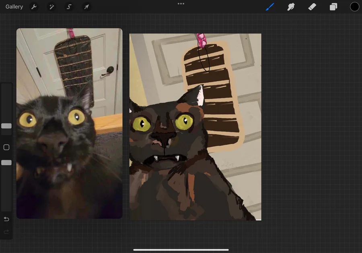This screenshot has width=362, height=253.
Task: Click the brush size slider handle
Action: (6, 126)
